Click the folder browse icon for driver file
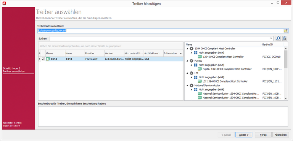The height and width of the screenshot is (141, 293). (286, 31)
